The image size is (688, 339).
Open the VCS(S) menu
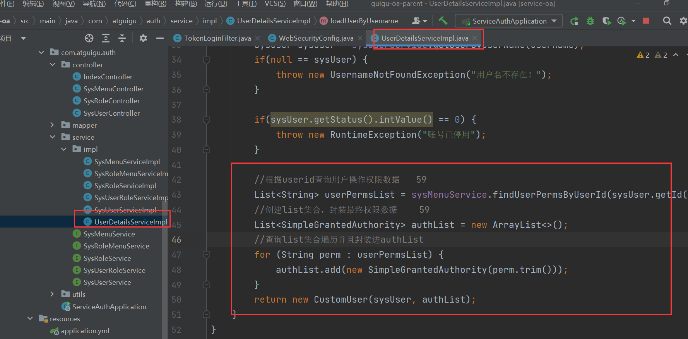coord(275,3)
